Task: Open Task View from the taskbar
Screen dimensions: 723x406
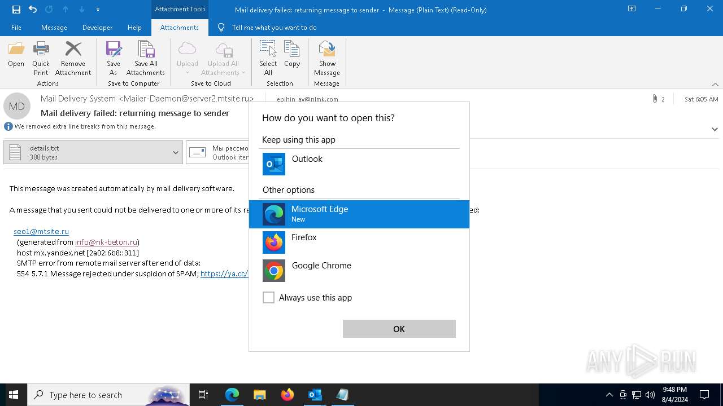Action: click(203, 395)
